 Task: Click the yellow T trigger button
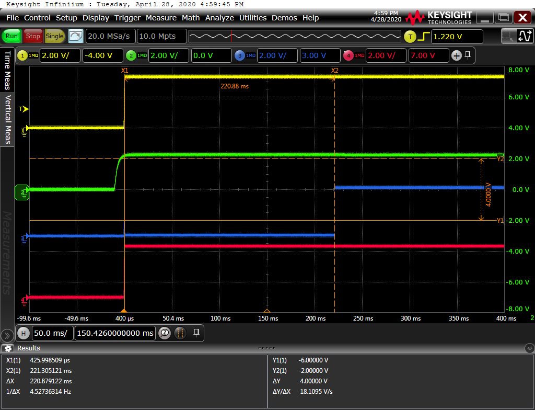click(x=410, y=37)
